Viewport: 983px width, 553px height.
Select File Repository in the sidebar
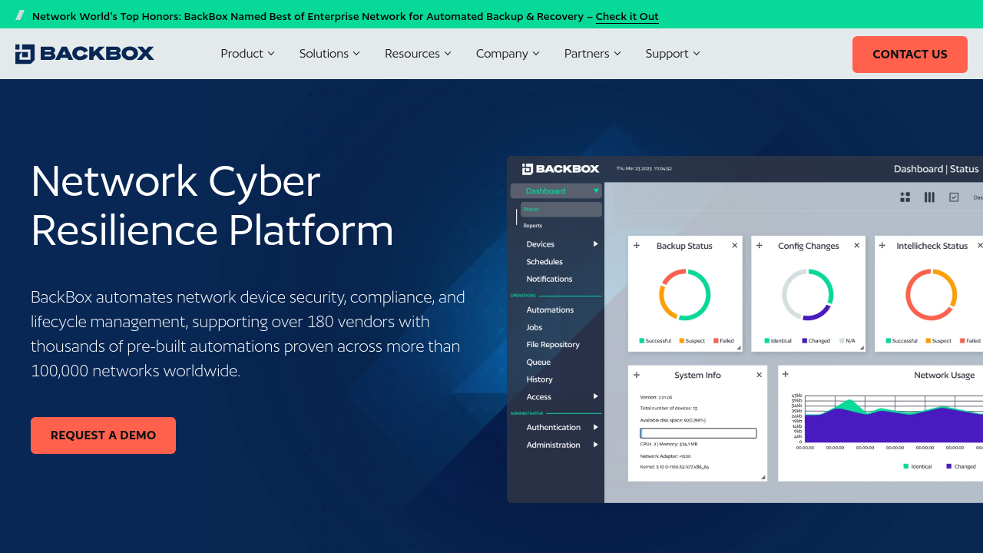point(553,345)
